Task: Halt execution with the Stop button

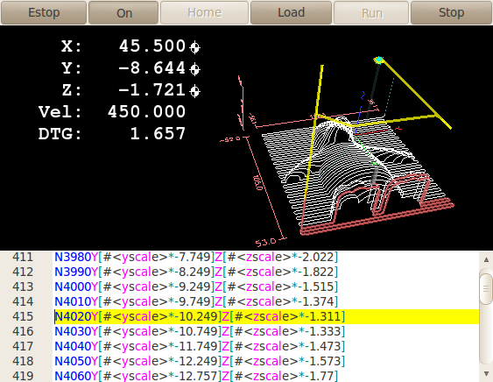Action: point(452,12)
